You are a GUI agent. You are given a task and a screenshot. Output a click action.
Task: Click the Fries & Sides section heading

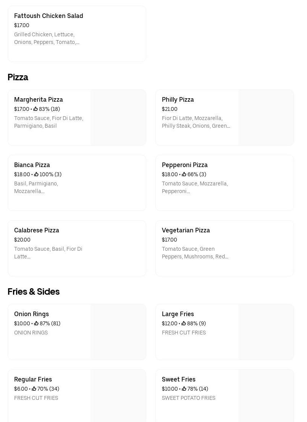tap(34, 292)
